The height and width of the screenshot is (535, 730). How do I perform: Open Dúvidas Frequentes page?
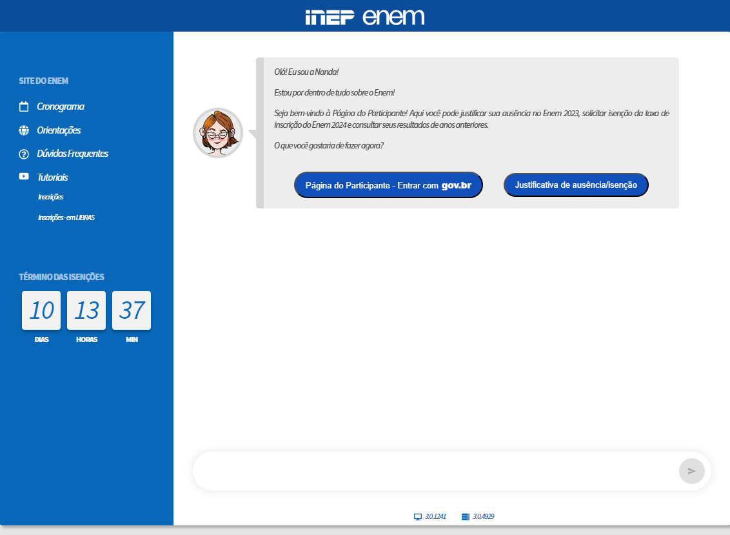[73, 154]
